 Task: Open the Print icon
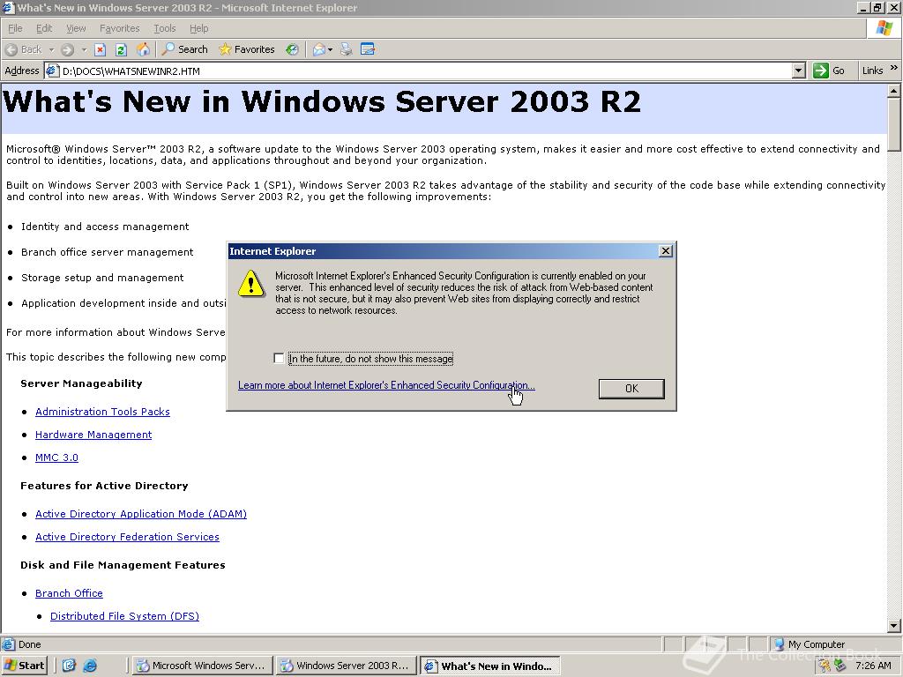pyautogui.click(x=346, y=49)
